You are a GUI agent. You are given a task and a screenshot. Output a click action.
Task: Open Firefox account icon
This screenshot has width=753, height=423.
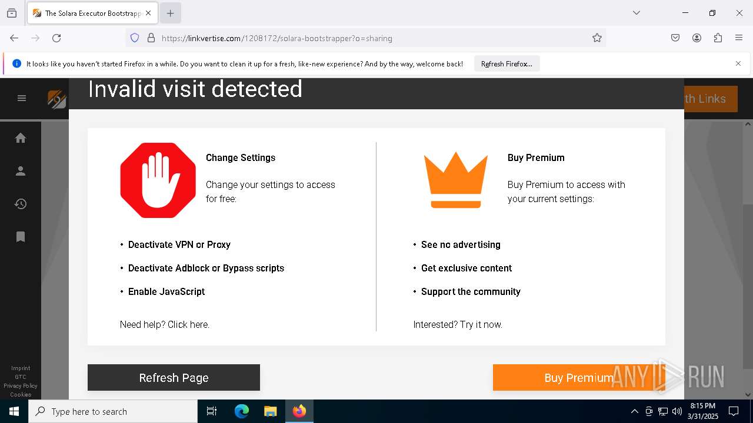[697, 38]
